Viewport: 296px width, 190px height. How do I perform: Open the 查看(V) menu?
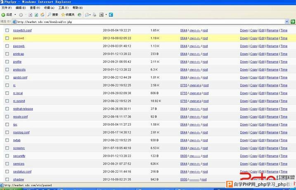pos(35,8)
